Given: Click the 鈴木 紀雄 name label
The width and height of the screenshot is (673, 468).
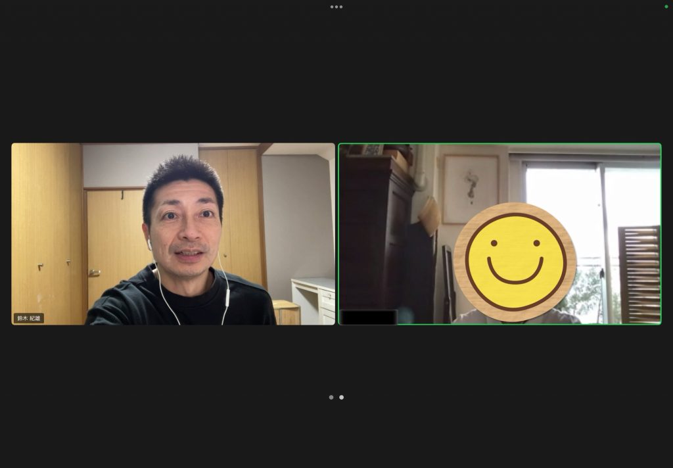Looking at the screenshot, I should click(29, 318).
